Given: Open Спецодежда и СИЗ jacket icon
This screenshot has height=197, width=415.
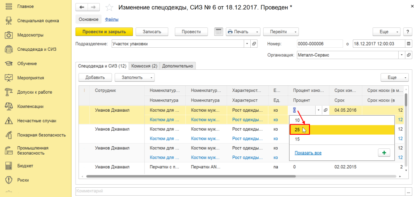Looking at the screenshot, I should [x=9, y=49].
